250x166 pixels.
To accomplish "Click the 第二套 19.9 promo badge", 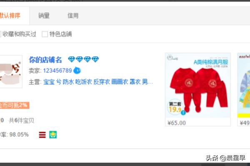I will (175, 107).
